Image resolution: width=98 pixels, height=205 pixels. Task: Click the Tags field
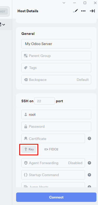(56, 68)
